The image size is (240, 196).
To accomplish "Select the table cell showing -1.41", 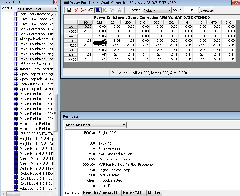I will (x=99, y=60).
